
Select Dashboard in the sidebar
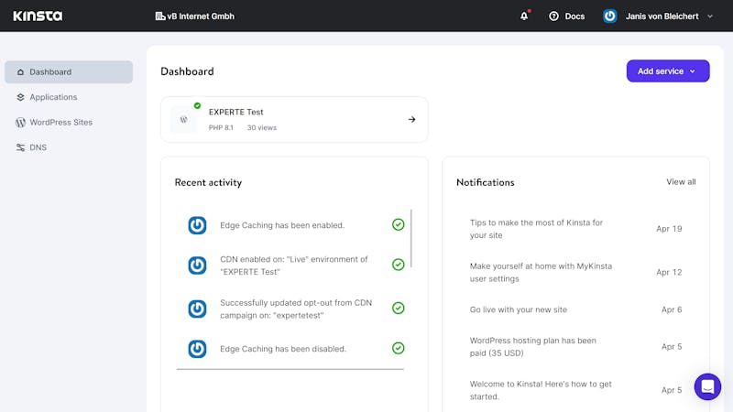point(69,72)
